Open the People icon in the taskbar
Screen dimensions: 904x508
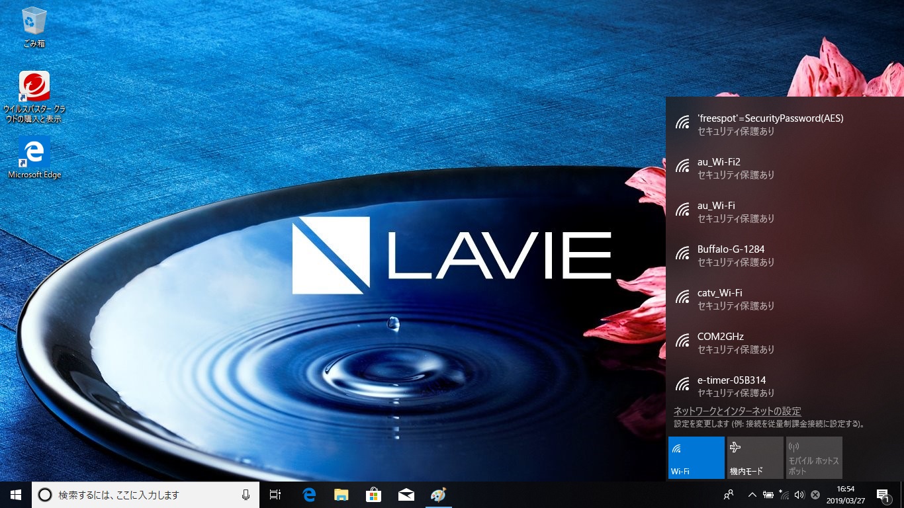point(729,494)
